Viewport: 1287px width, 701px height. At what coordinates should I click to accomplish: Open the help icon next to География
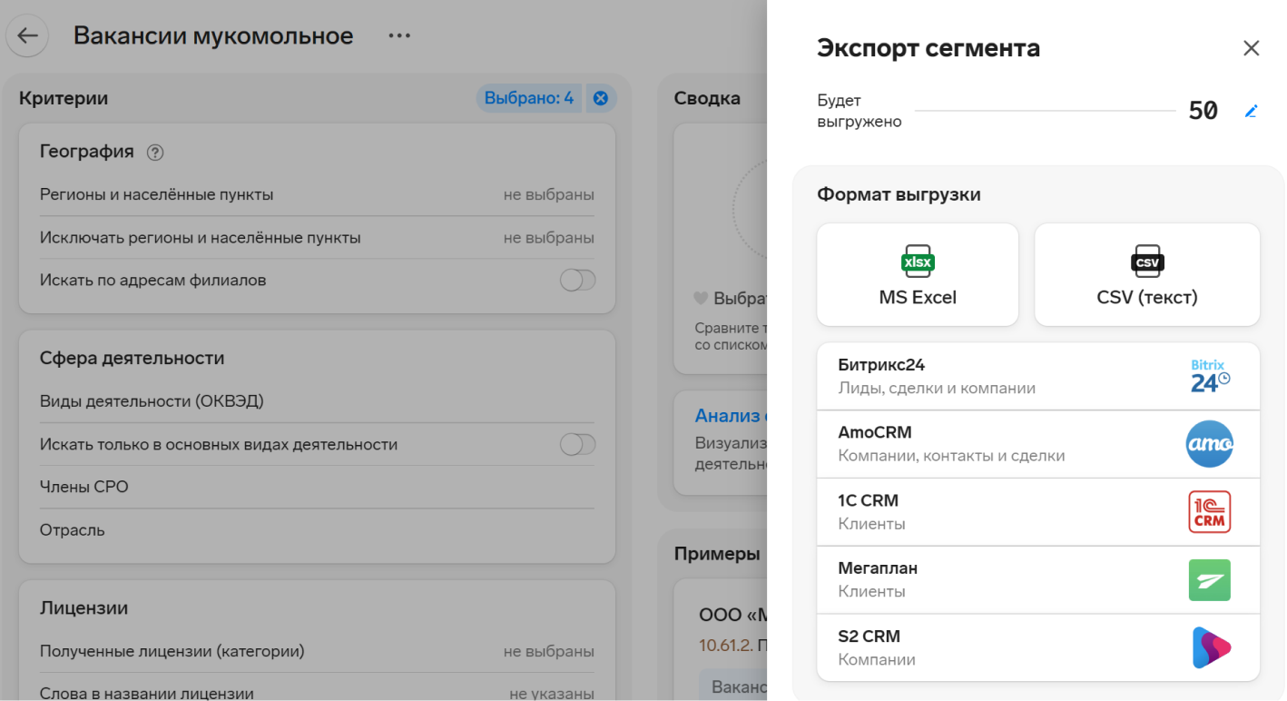pyautogui.click(x=155, y=153)
